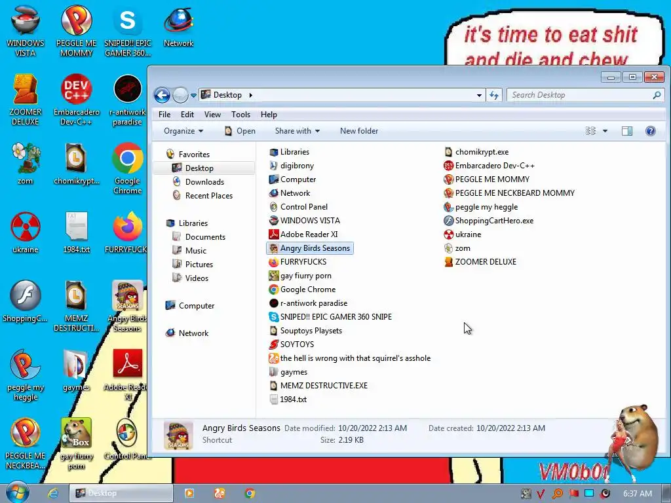Select Control Panel in the file list
The width and height of the screenshot is (671, 503).
298,207
